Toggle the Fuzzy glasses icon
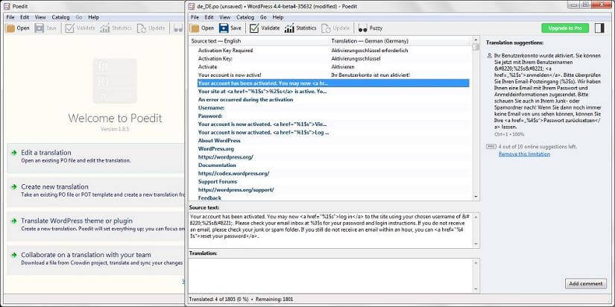Image resolution: width=615 pixels, height=307 pixels. click(363, 28)
